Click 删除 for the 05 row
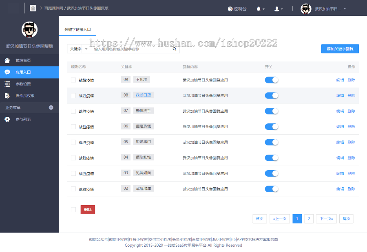367x252 pixels. click(x=352, y=142)
